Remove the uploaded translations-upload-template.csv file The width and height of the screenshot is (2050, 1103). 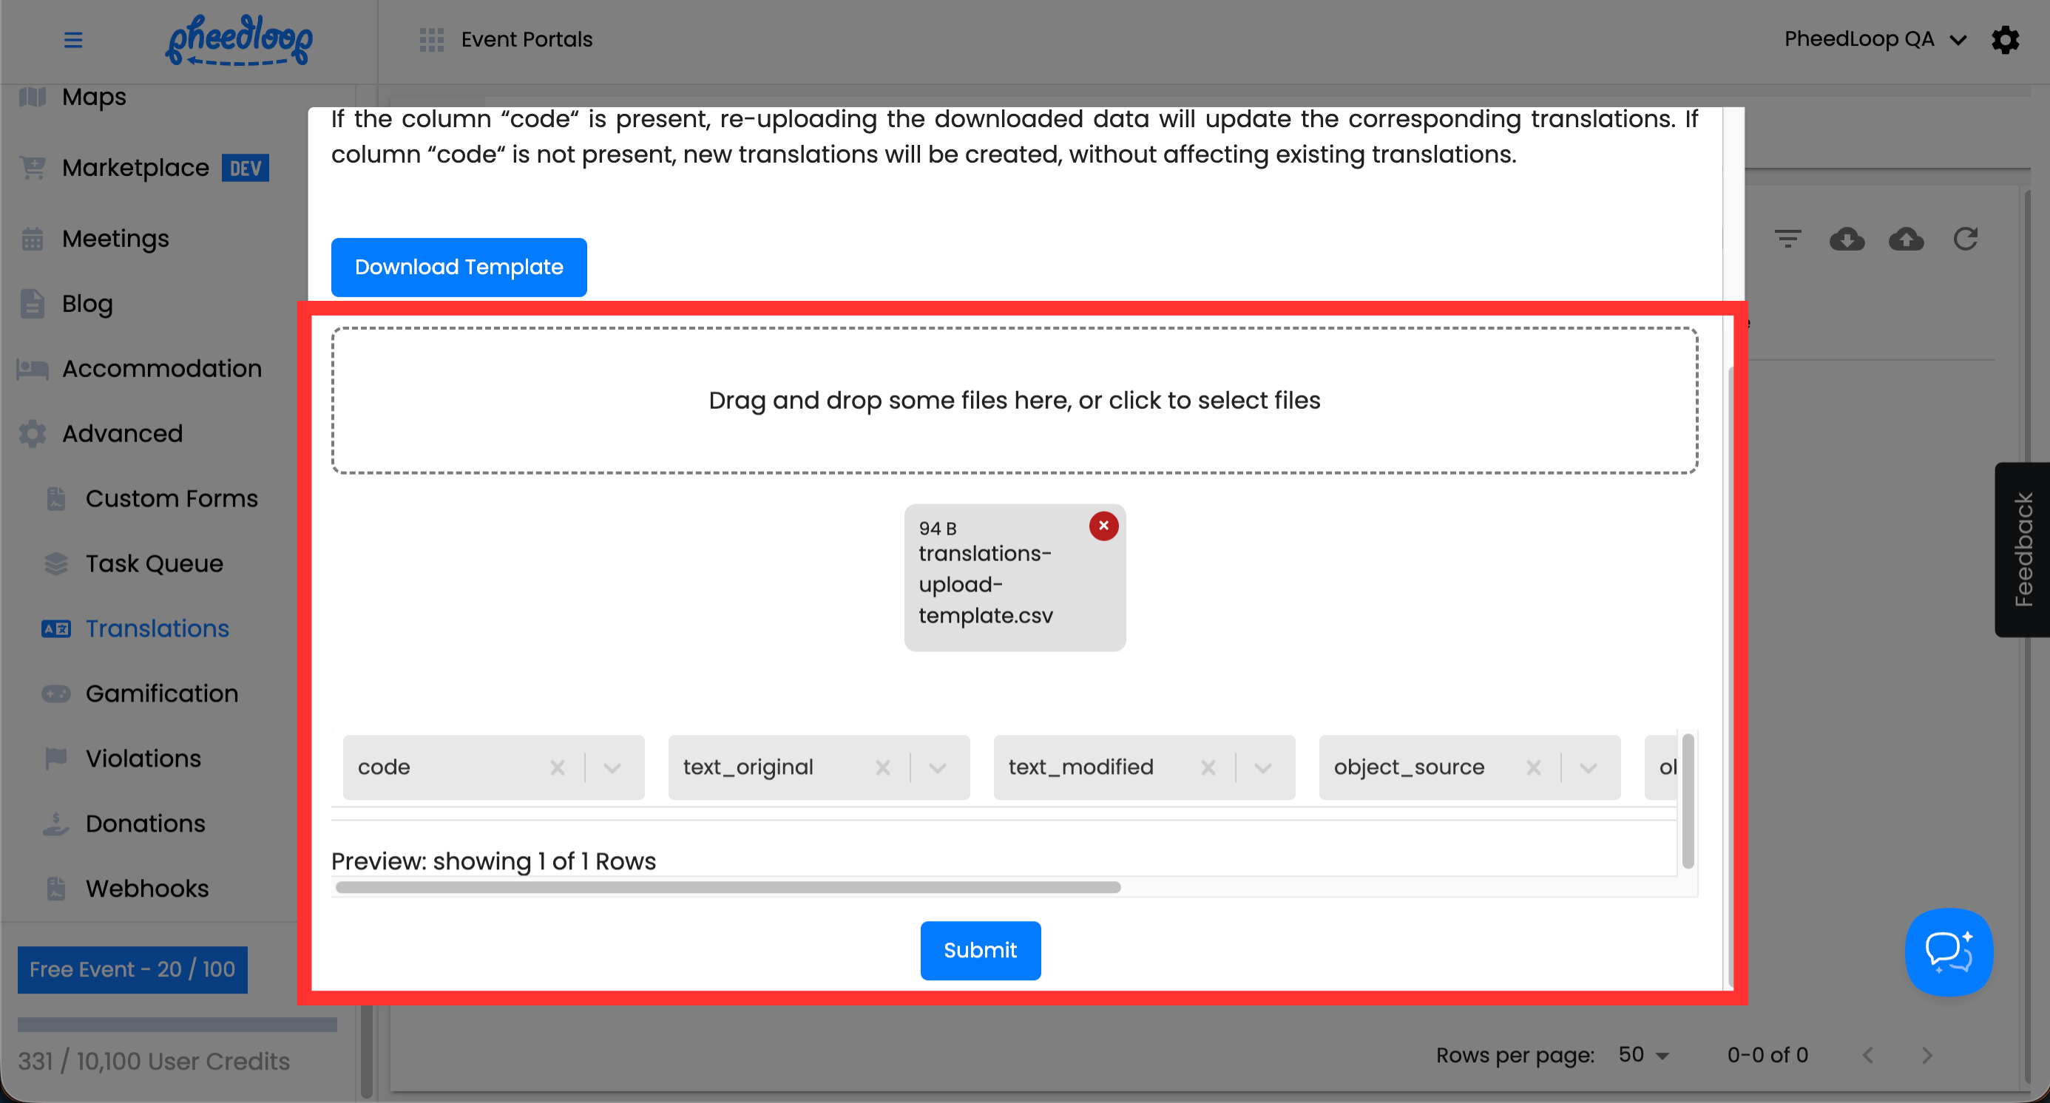tap(1103, 526)
